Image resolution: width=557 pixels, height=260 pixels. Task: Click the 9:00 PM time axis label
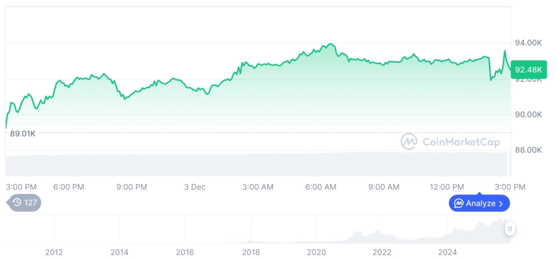pos(131,187)
